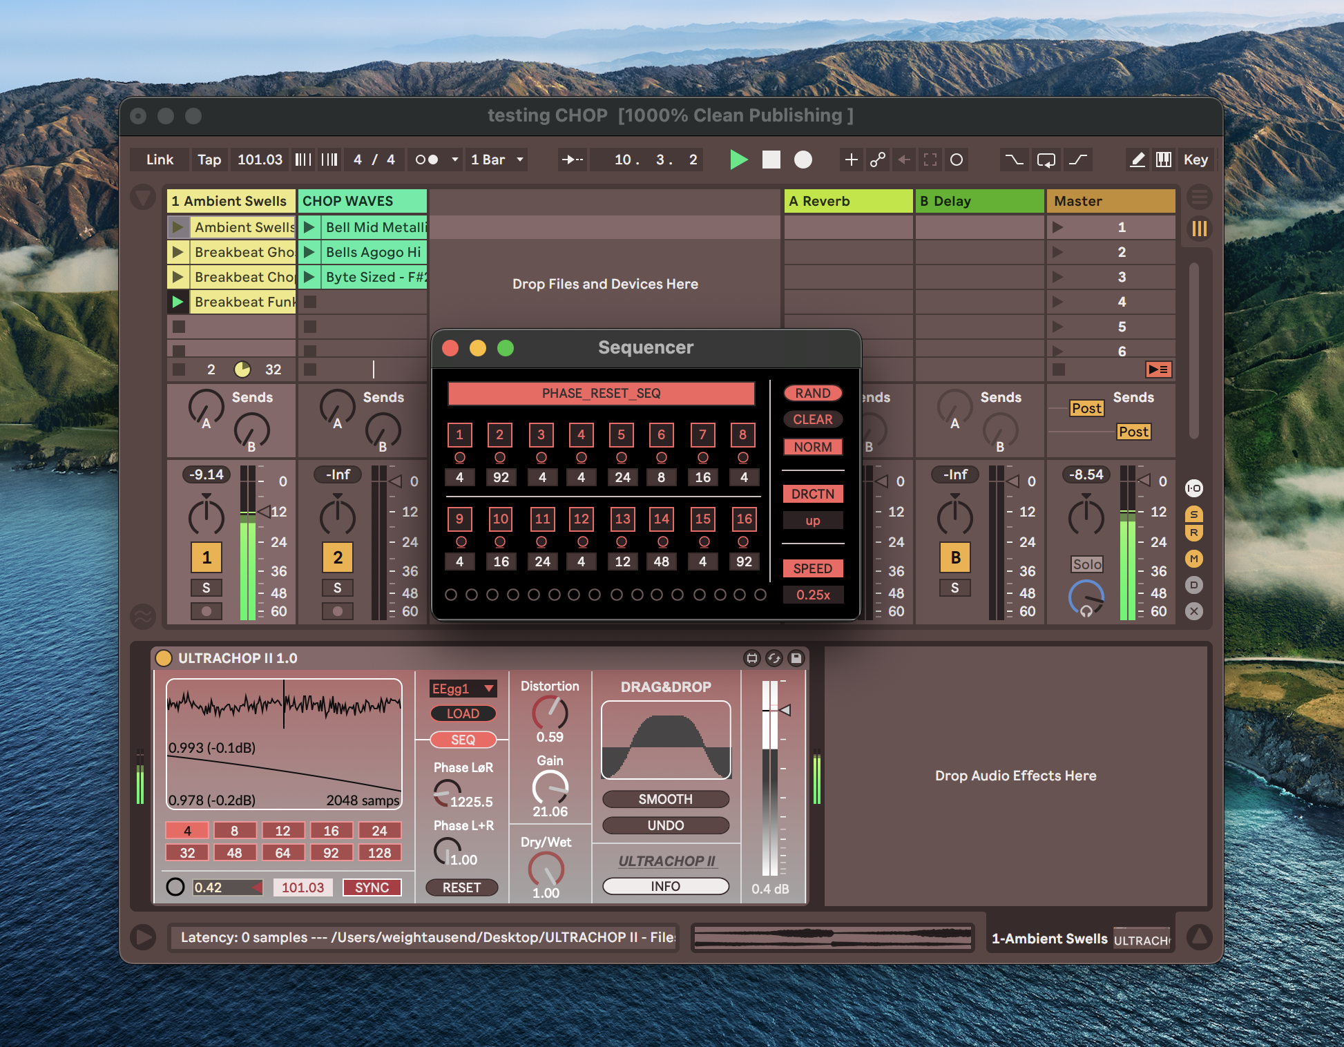Adjust the Distortion knob
1344x1047 pixels.
[x=550, y=712]
